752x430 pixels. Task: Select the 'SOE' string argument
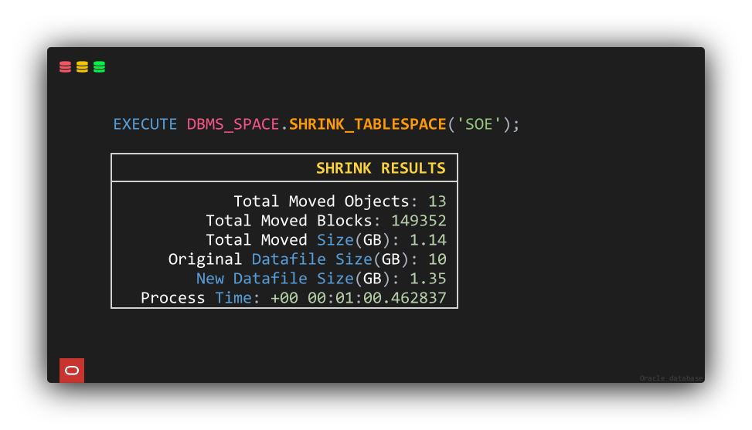[478, 124]
